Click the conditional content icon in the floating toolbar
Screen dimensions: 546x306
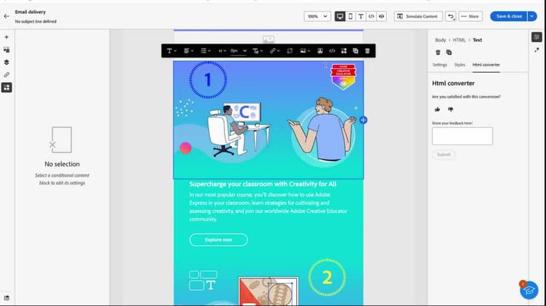tap(344, 51)
